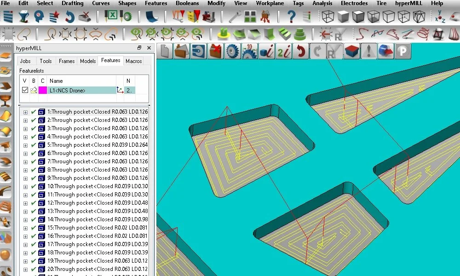Open the hyperMILL menu in menu bar
460x276 pixels.
pos(408,3)
